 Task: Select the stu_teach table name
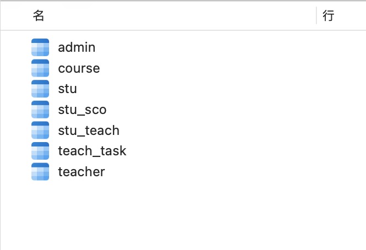[x=89, y=130]
